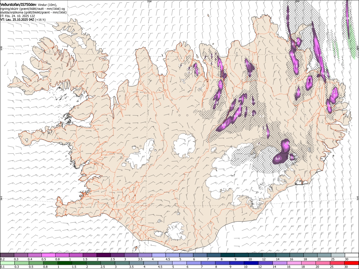
Task: Pick the 6–7 swatch on lower scale
Action: 194,263
